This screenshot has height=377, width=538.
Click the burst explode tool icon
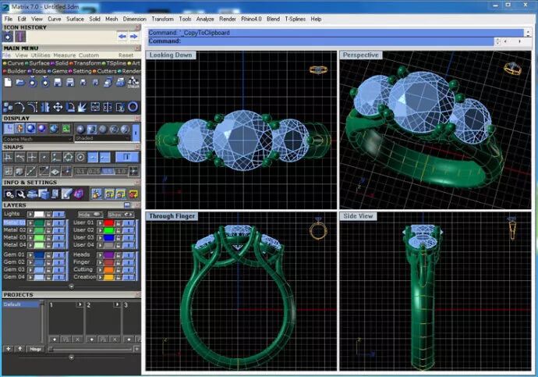83,107
